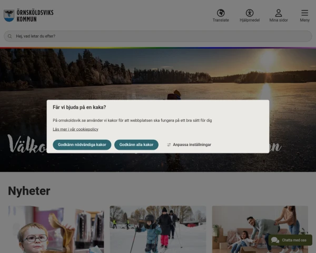Open the Translate globe icon
Image resolution: width=316 pixels, height=253 pixels.
221,13
